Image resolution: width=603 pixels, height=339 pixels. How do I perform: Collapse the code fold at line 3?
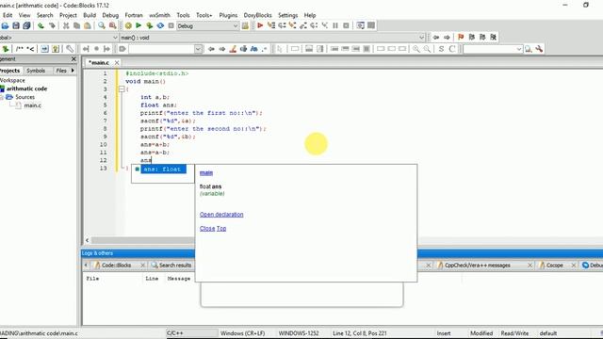122,89
